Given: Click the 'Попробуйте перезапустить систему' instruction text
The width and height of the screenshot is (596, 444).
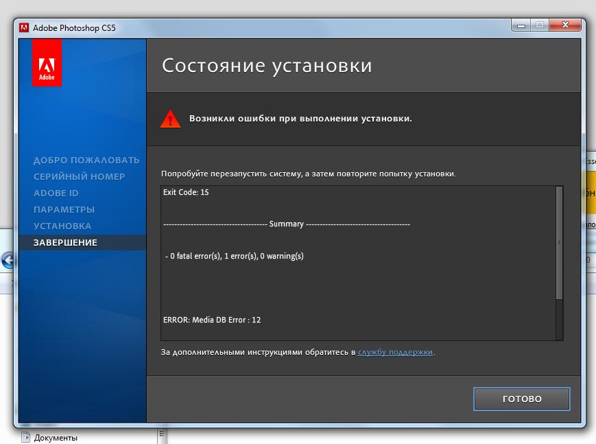Looking at the screenshot, I should coord(308,174).
